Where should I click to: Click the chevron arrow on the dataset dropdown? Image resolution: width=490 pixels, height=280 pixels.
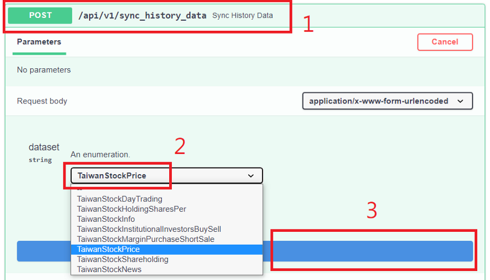tap(250, 176)
